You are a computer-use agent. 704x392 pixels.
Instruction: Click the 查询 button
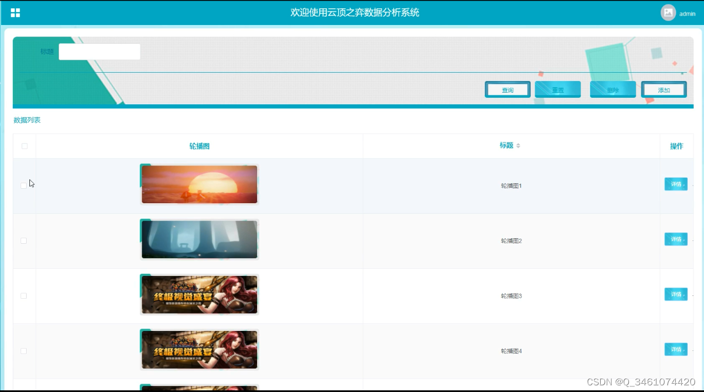(507, 90)
